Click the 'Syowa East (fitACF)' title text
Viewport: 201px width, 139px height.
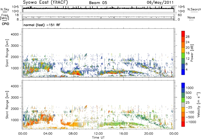45,3
